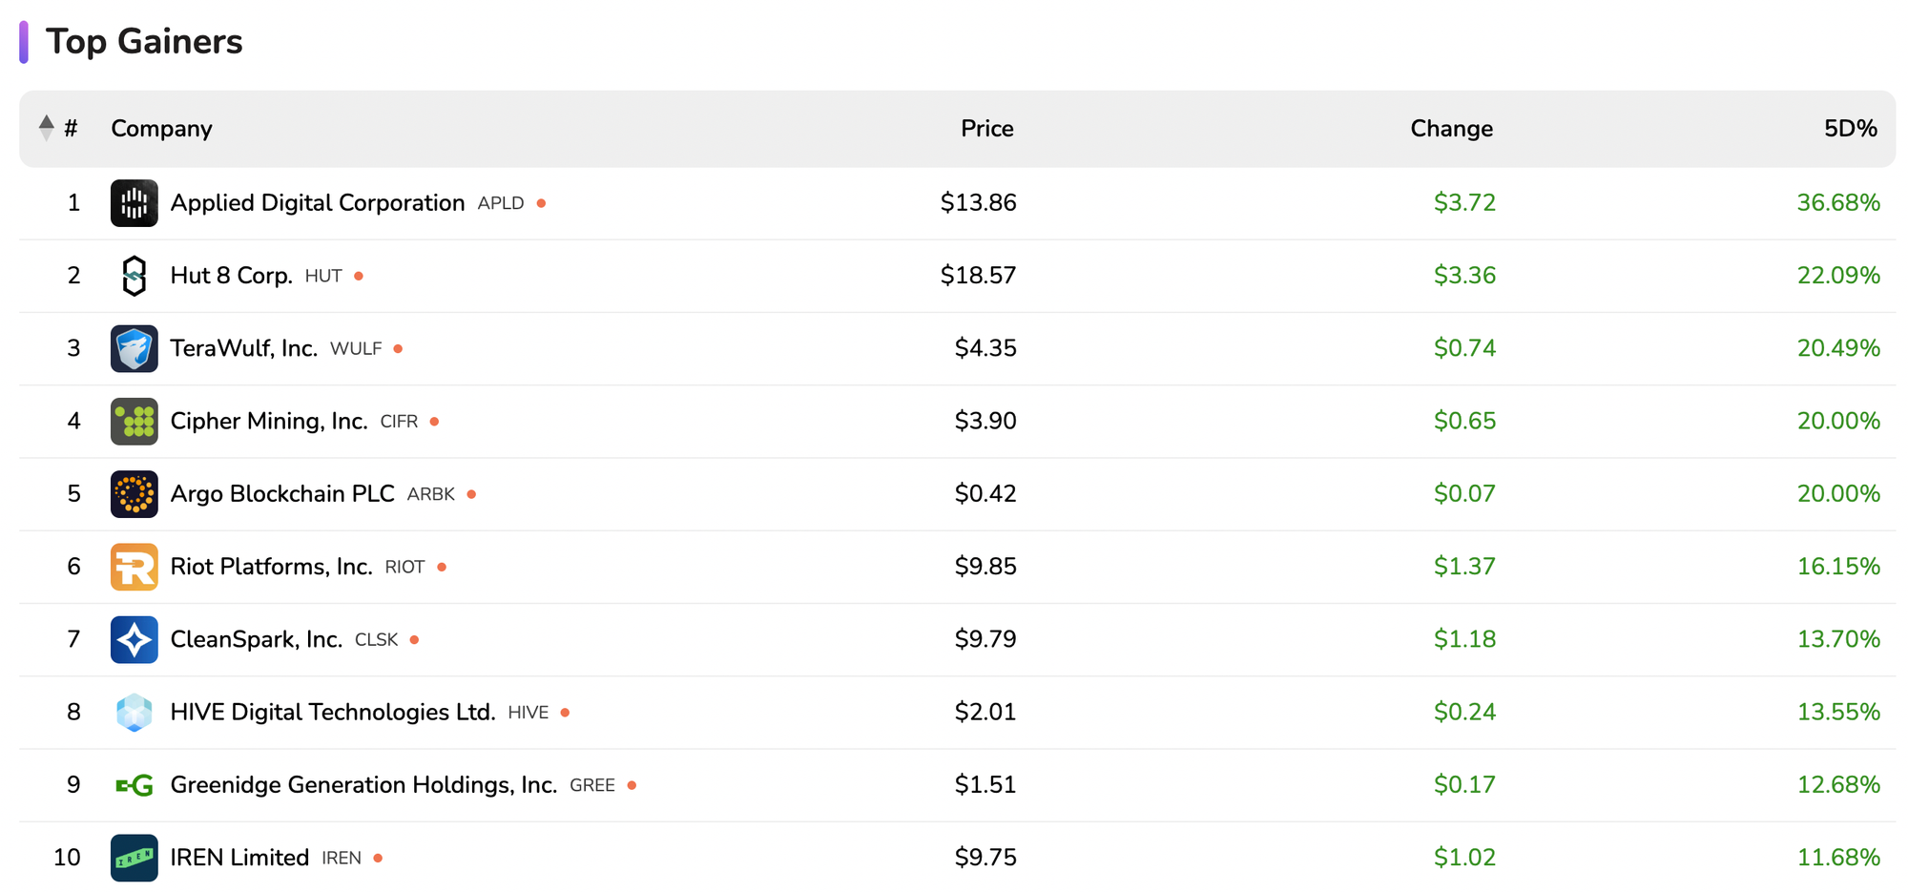Sort table by the Price column header
1908x892 pixels.
click(x=986, y=129)
